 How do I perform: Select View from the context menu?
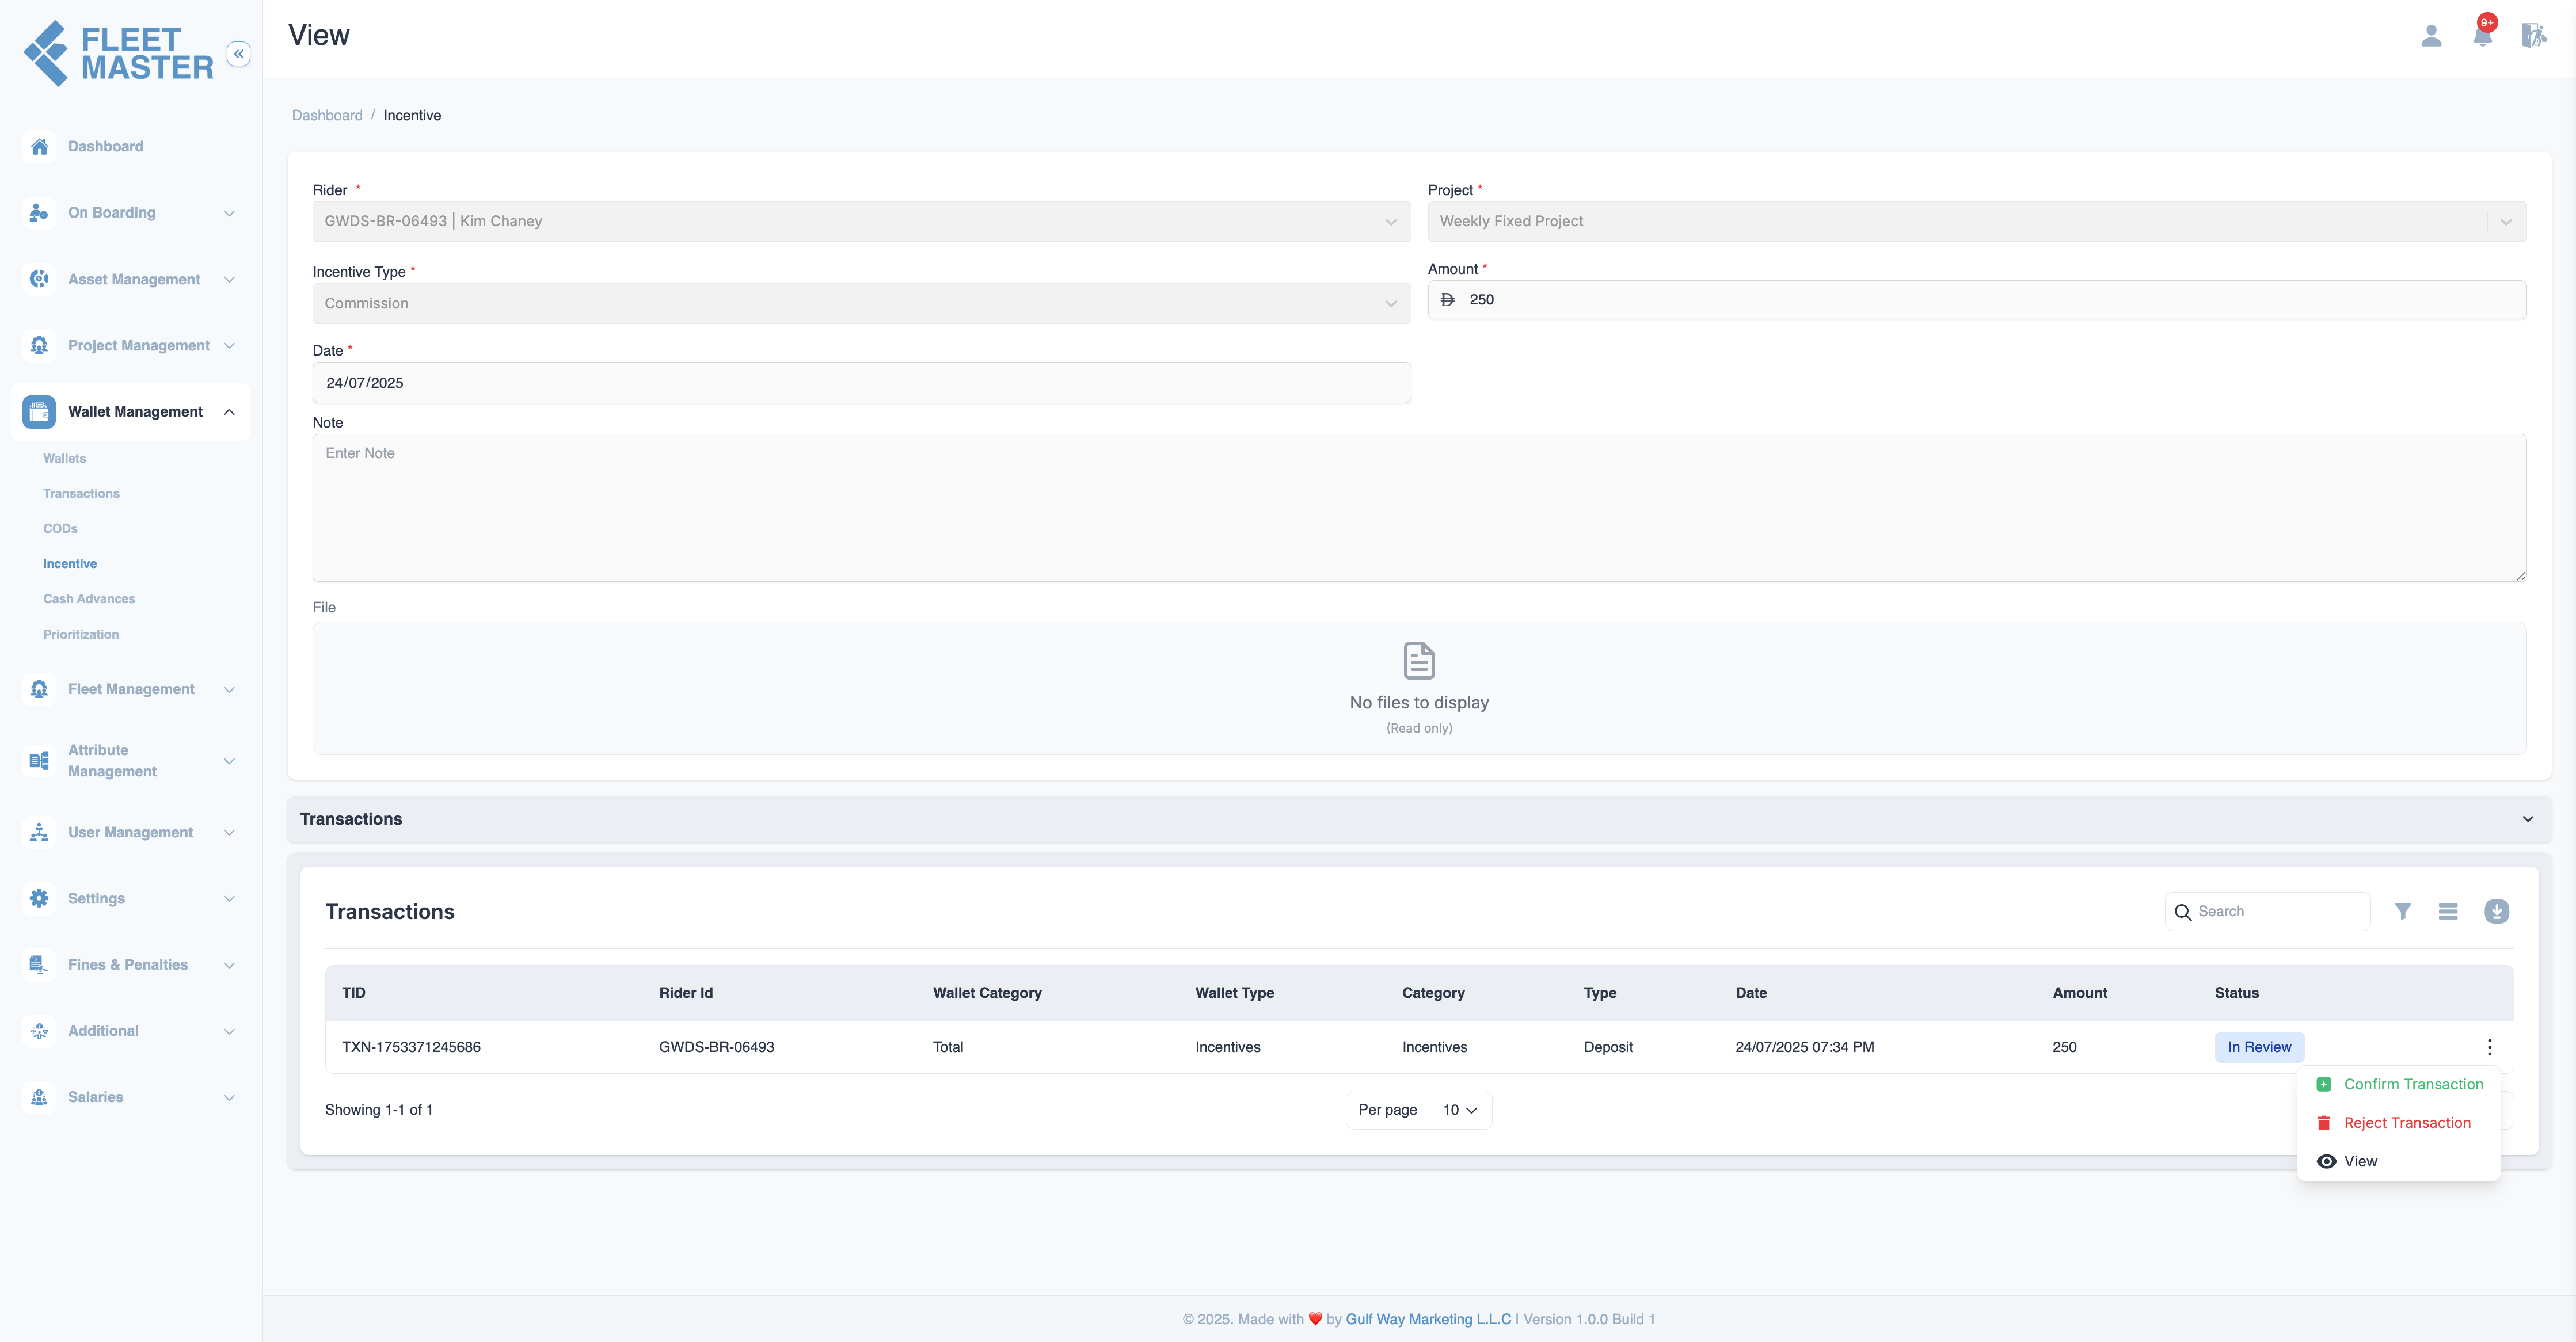[2399, 1161]
